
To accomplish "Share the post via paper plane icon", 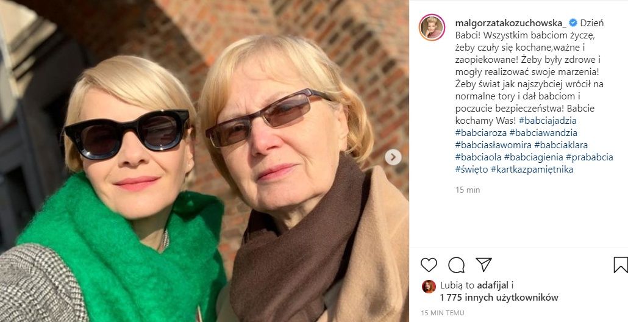I will tap(483, 265).
